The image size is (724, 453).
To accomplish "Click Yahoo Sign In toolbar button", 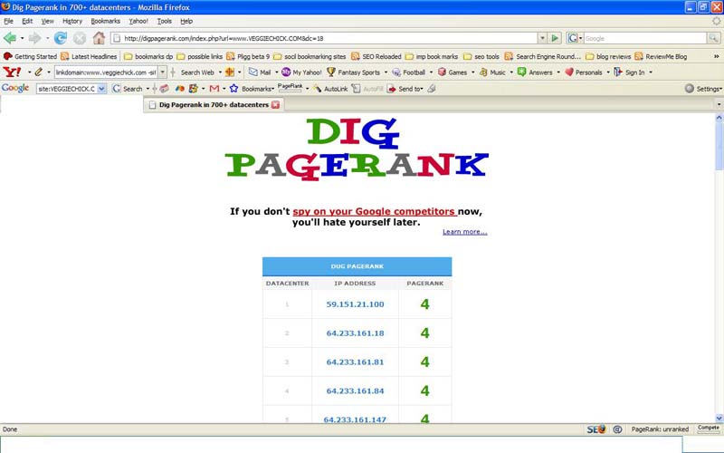I will click(x=629, y=72).
